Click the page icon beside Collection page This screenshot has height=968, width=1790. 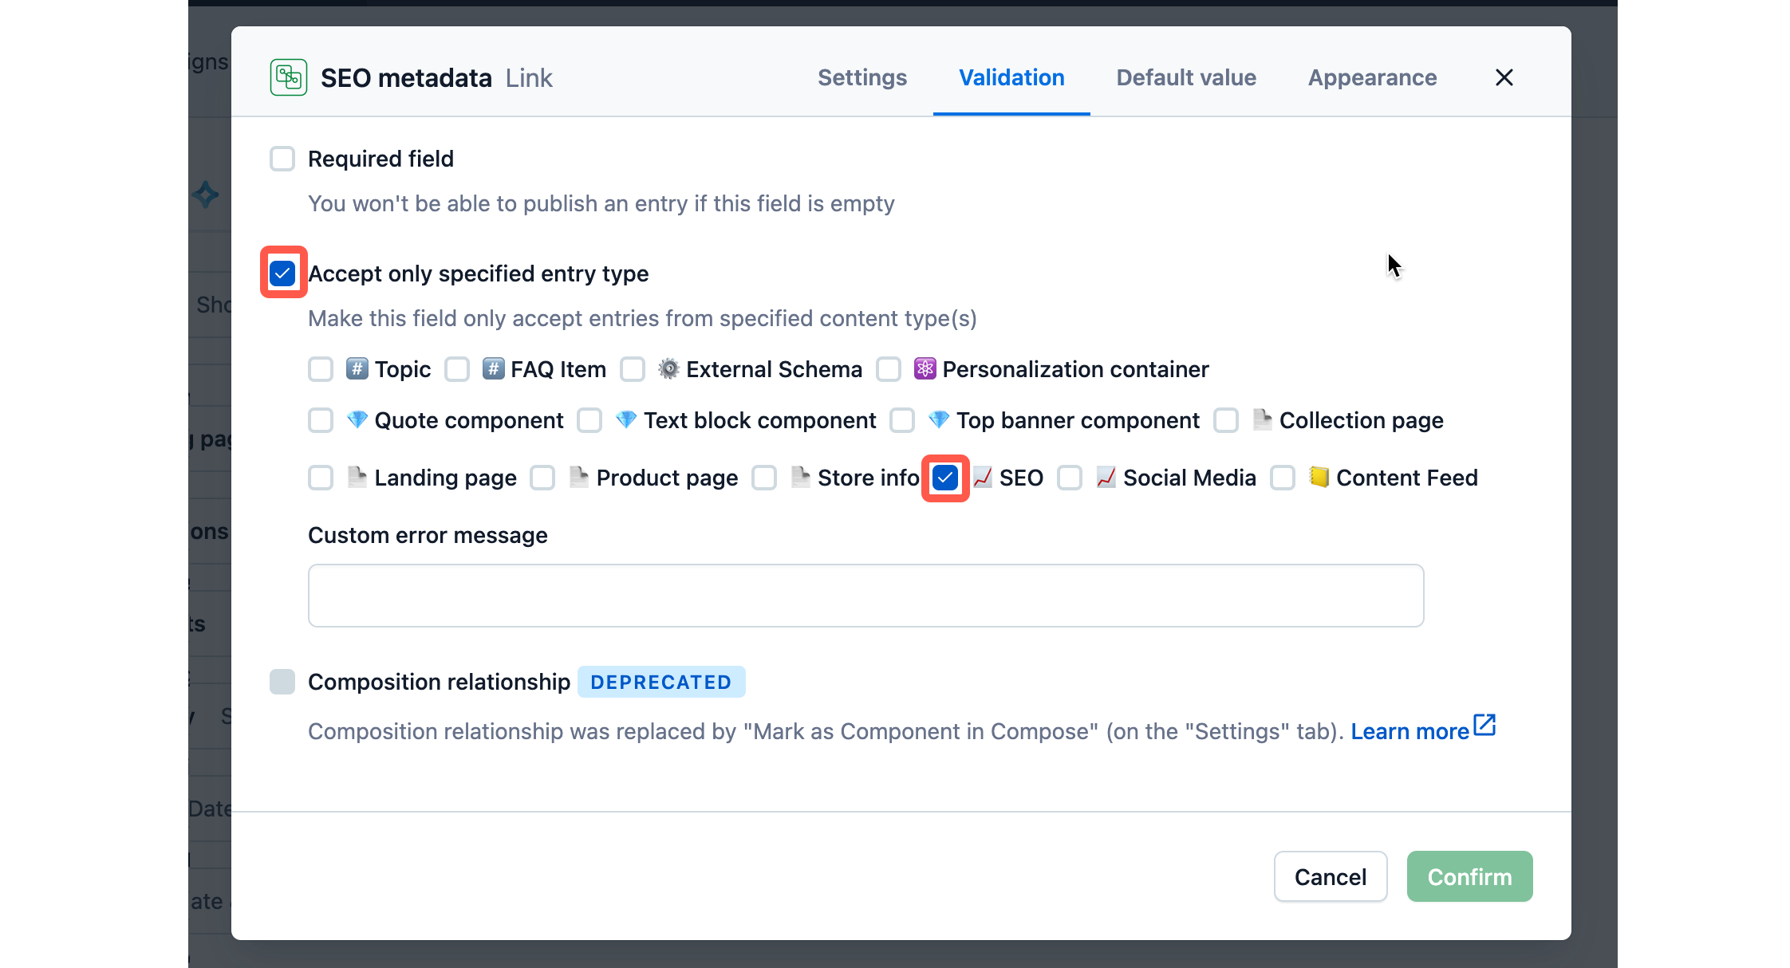coord(1263,420)
